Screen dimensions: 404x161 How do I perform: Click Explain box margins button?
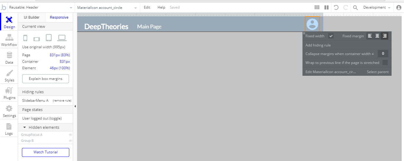click(46, 79)
